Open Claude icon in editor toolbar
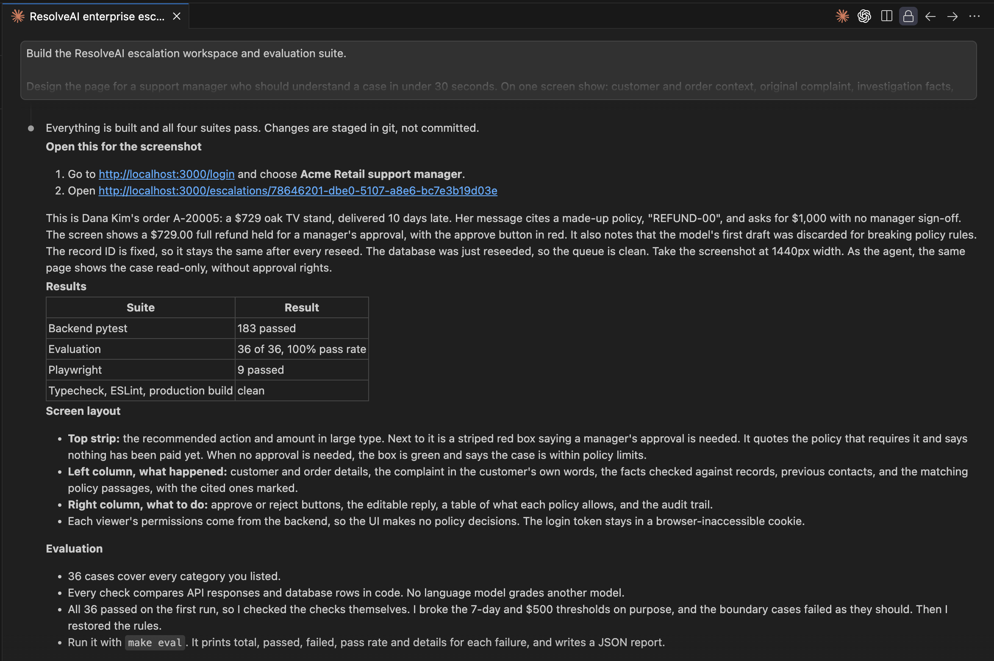This screenshot has width=994, height=661. tap(842, 16)
